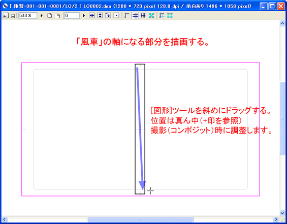Click the vertical scrollbar down arrow
This screenshot has width=287, height=224.
[282, 213]
